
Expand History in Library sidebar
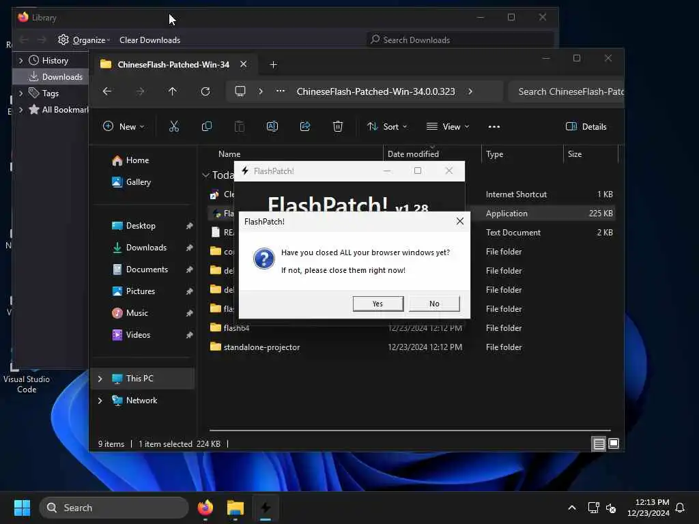click(20, 61)
